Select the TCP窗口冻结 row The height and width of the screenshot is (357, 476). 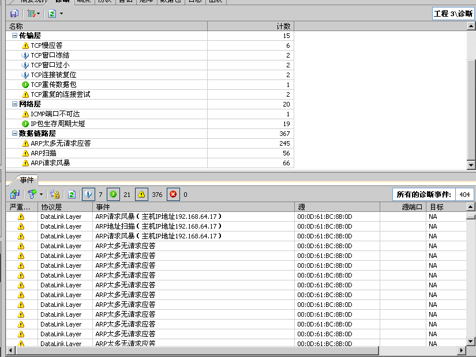coord(150,55)
